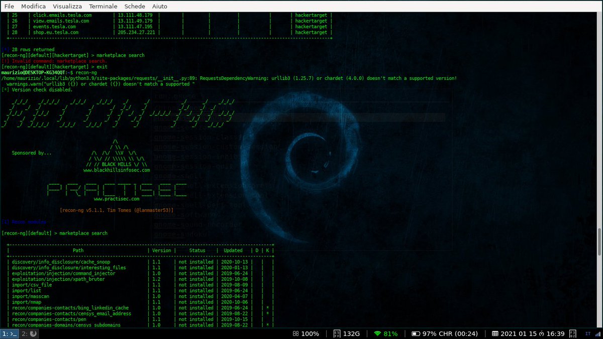This screenshot has height=339, width=603.
Task: Open the File menu
Action: point(9,6)
